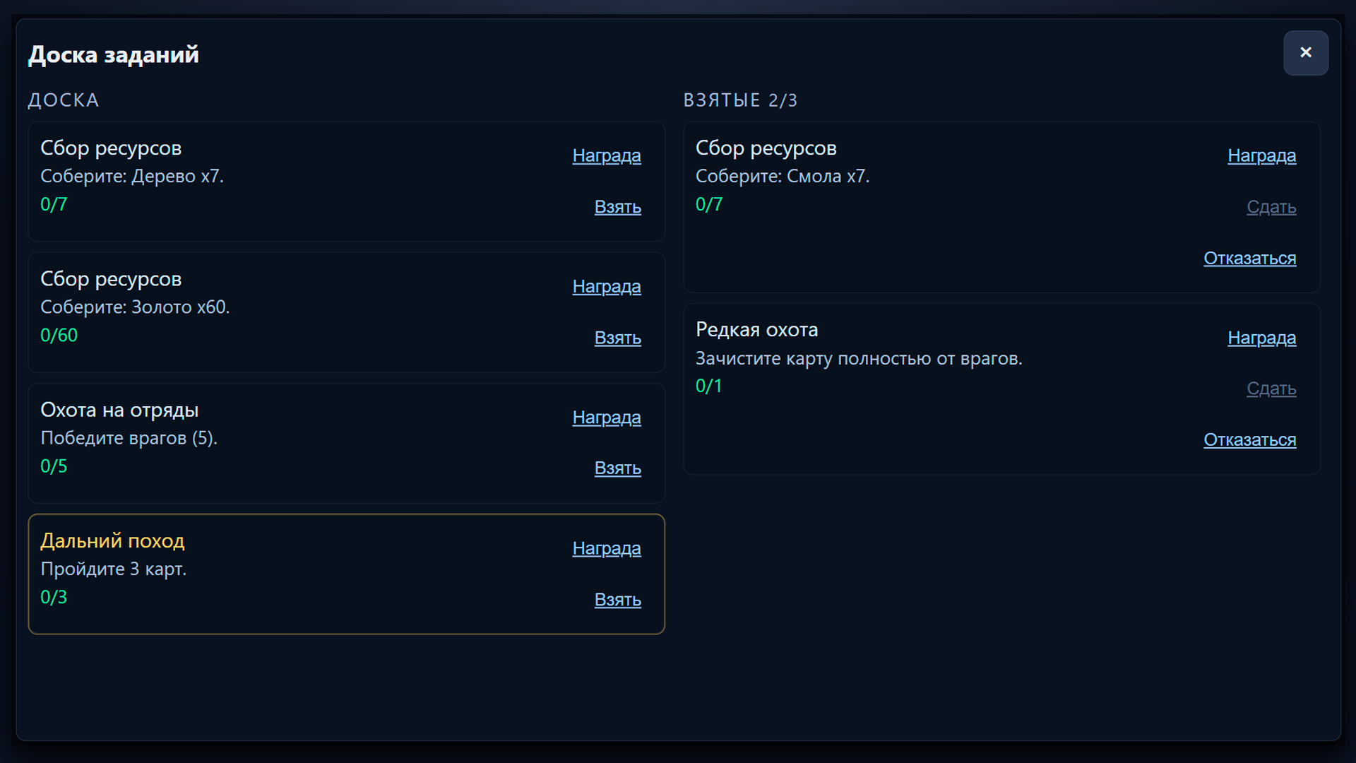
Task: Click the Соберите: Золото x60 description
Action: (x=135, y=307)
